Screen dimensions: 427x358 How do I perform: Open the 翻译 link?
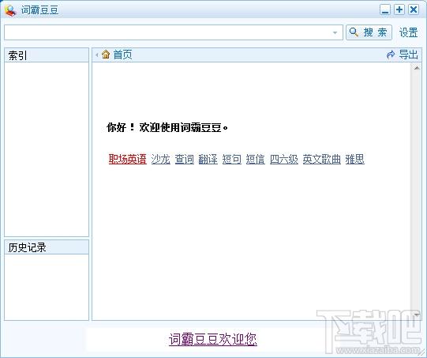click(208, 159)
